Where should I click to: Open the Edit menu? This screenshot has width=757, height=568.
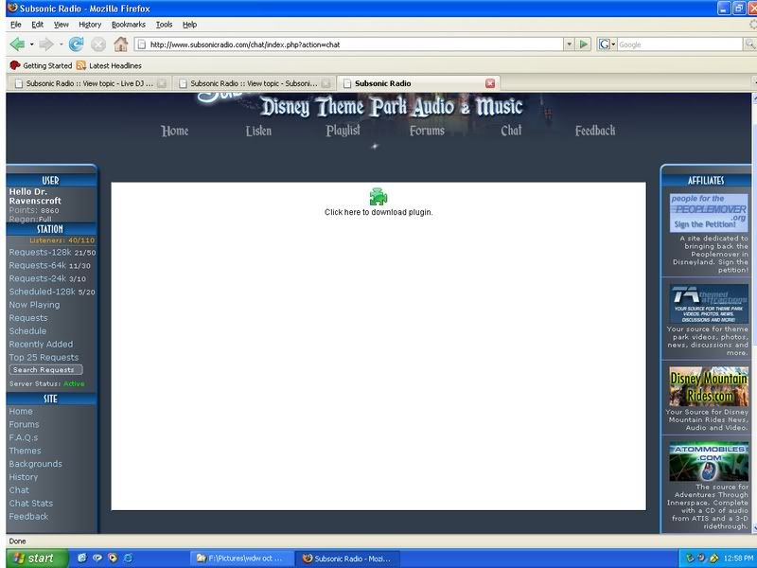(x=37, y=25)
